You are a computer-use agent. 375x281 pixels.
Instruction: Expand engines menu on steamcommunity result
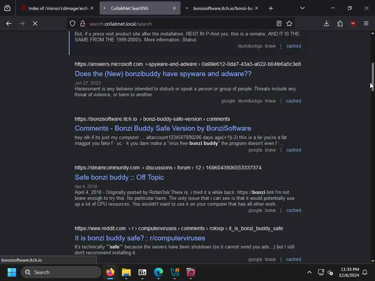point(281,210)
